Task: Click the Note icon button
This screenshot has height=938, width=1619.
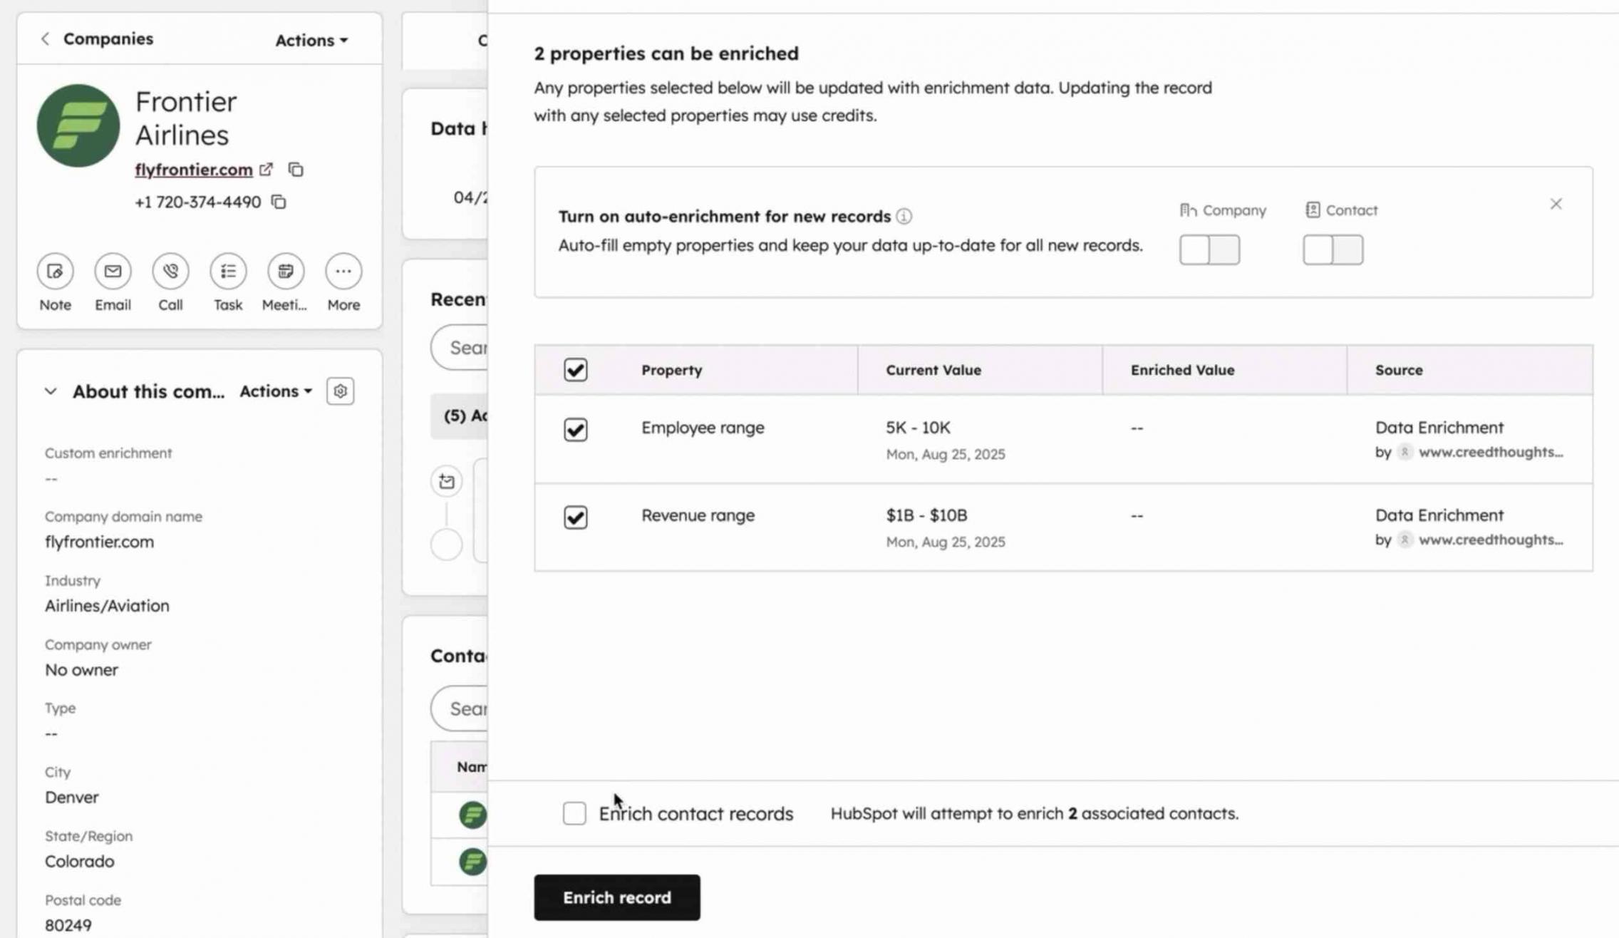Action: point(55,272)
